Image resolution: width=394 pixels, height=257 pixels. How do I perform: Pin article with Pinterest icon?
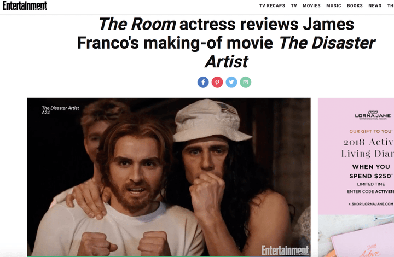coord(217,82)
